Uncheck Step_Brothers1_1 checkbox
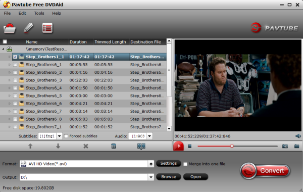This screenshot has width=303, height=192. [x=15, y=57]
